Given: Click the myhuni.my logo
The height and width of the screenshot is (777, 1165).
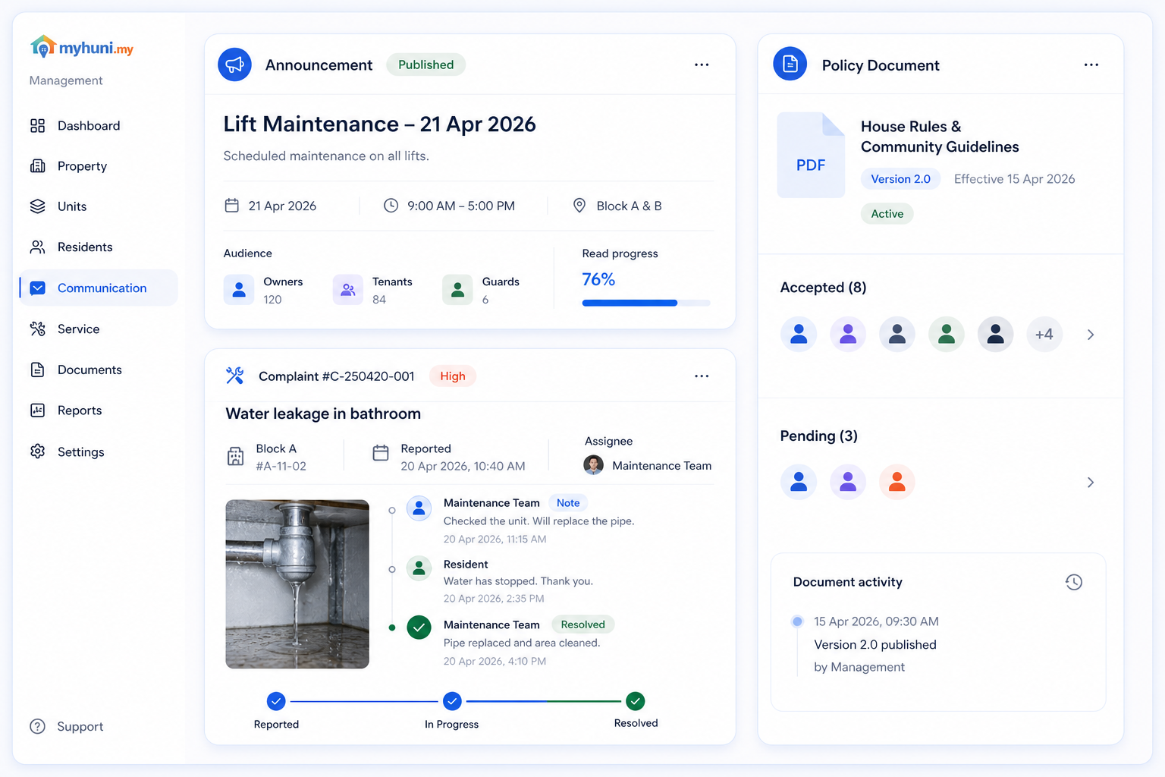Looking at the screenshot, I should [x=82, y=48].
